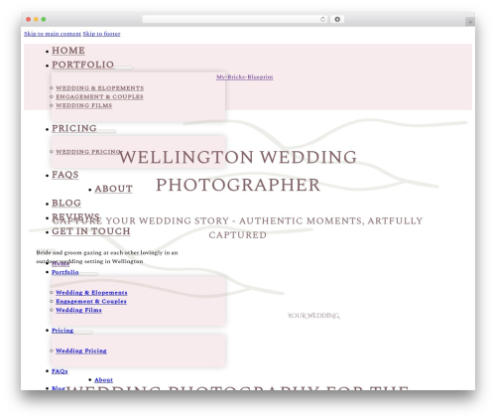
Task: Click the browser download icon button
Action: [337, 20]
